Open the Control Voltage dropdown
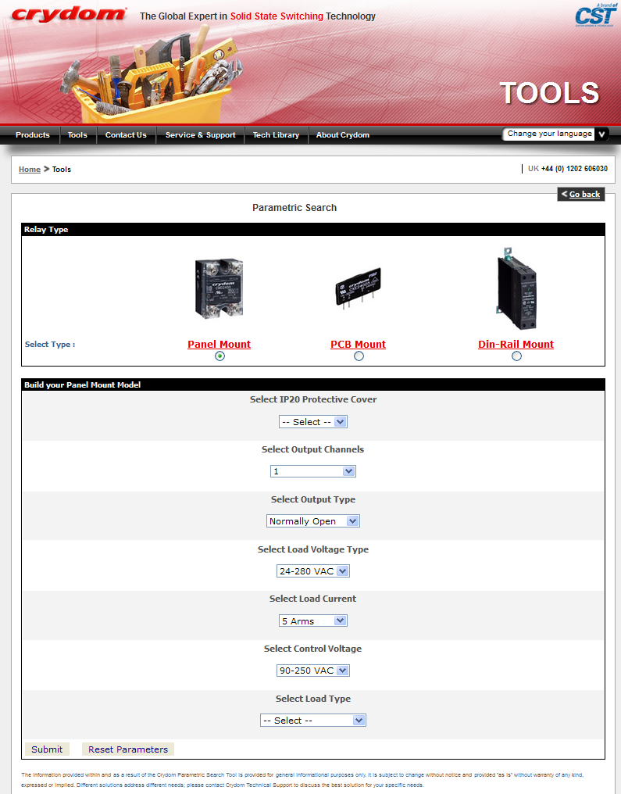This screenshot has height=794, width=621. 312,671
